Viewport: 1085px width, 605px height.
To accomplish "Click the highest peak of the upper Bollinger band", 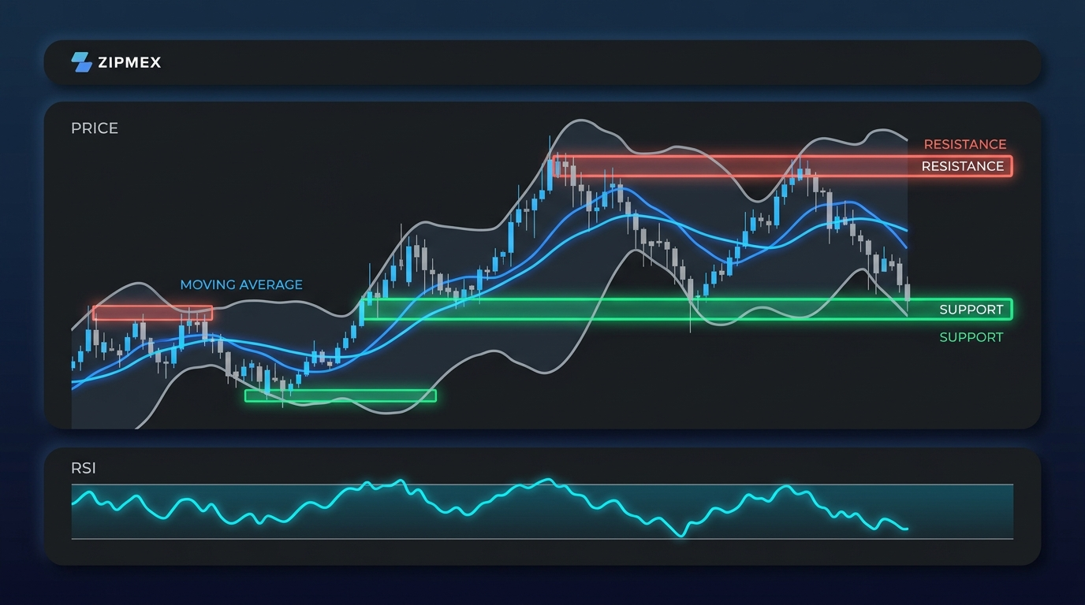I will point(580,121).
